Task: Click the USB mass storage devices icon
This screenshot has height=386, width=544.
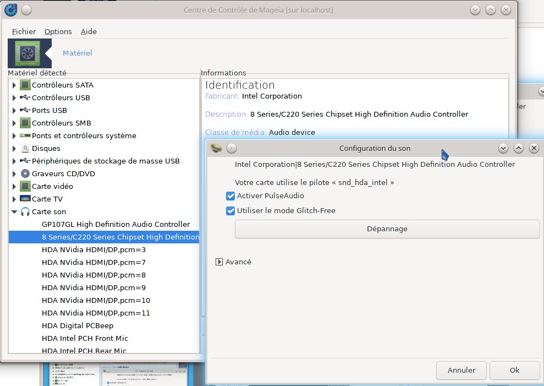Action: [25, 161]
